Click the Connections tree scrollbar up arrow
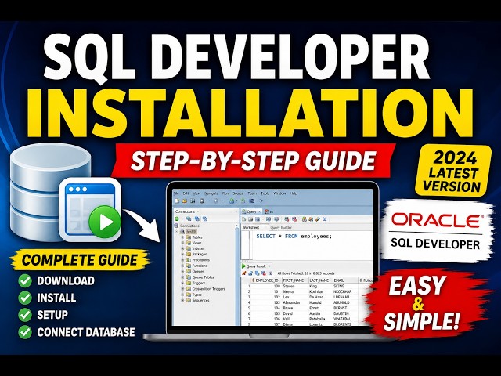Image resolution: width=501 pixels, height=376 pixels. click(236, 226)
